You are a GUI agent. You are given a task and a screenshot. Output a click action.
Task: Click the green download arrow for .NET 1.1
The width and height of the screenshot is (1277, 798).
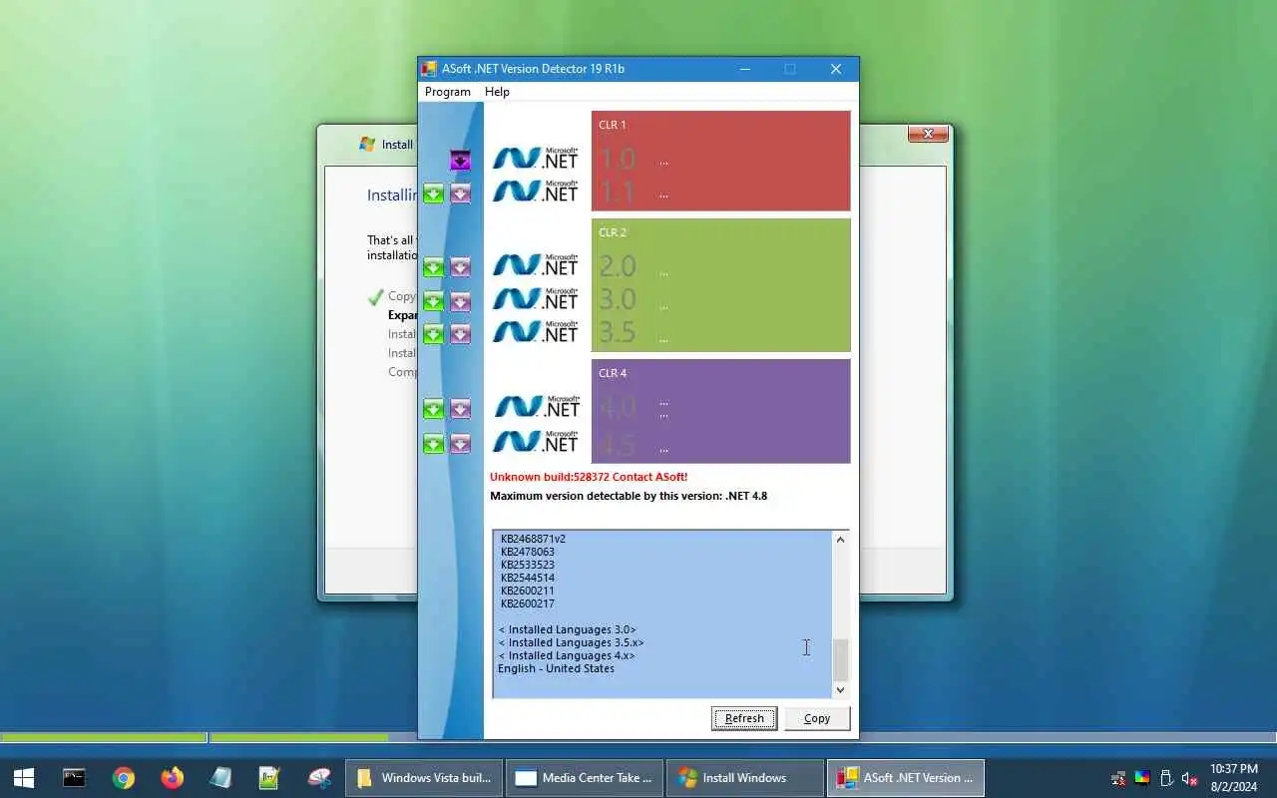click(x=433, y=194)
